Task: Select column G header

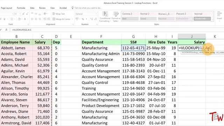Action: tap(133, 36)
